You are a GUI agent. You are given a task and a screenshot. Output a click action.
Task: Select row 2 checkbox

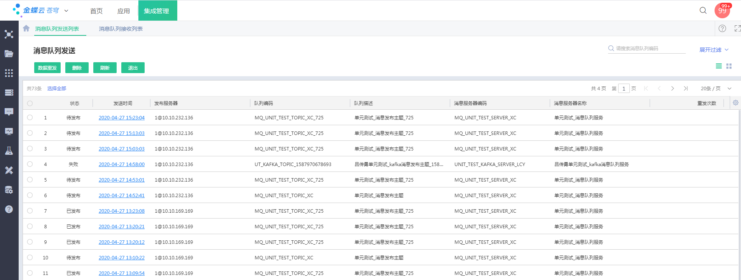30,133
